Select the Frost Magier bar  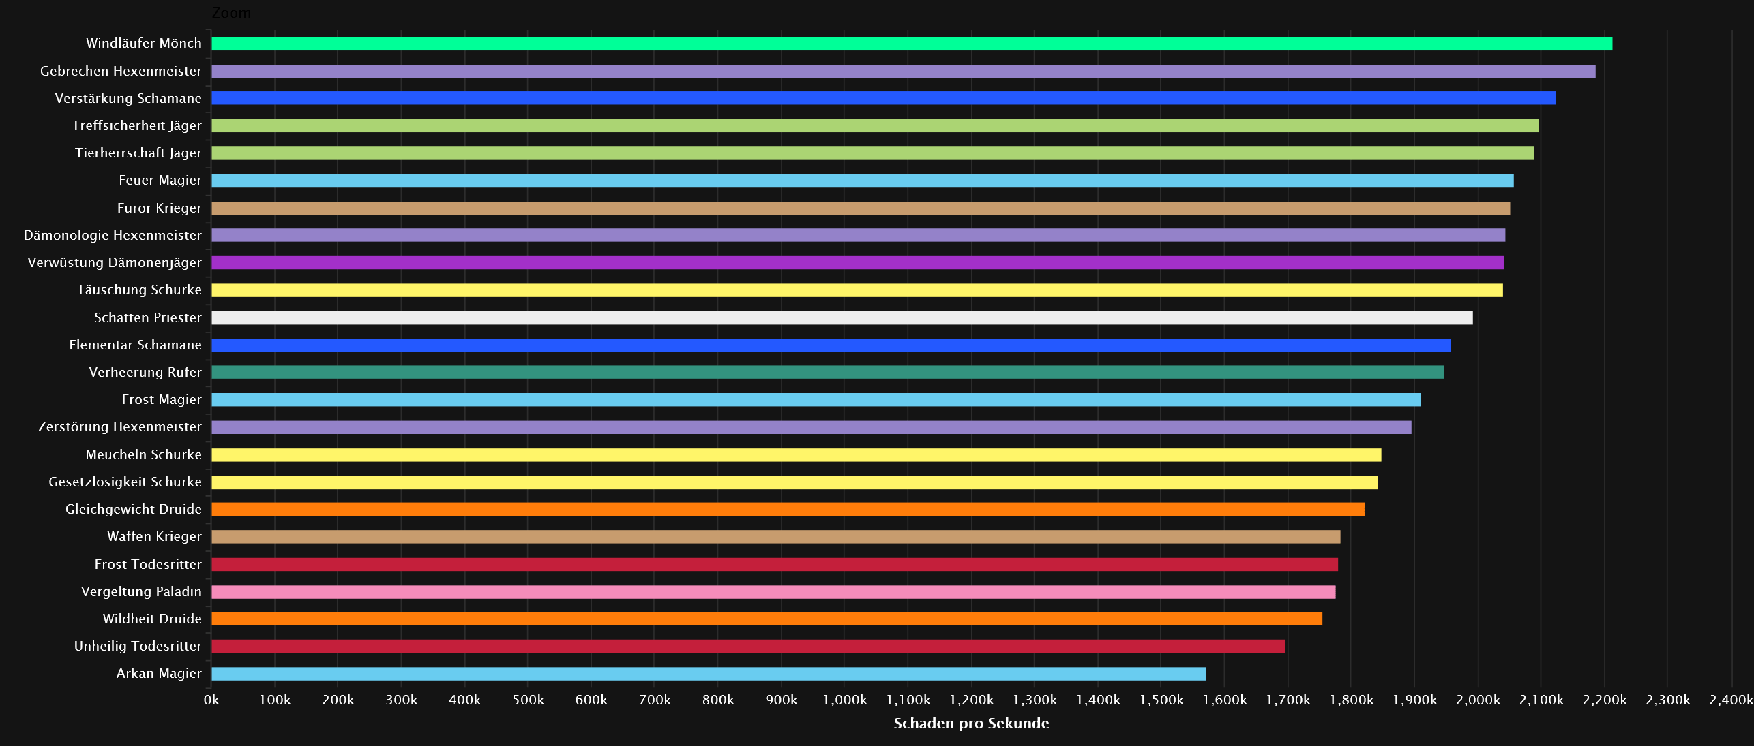(816, 399)
